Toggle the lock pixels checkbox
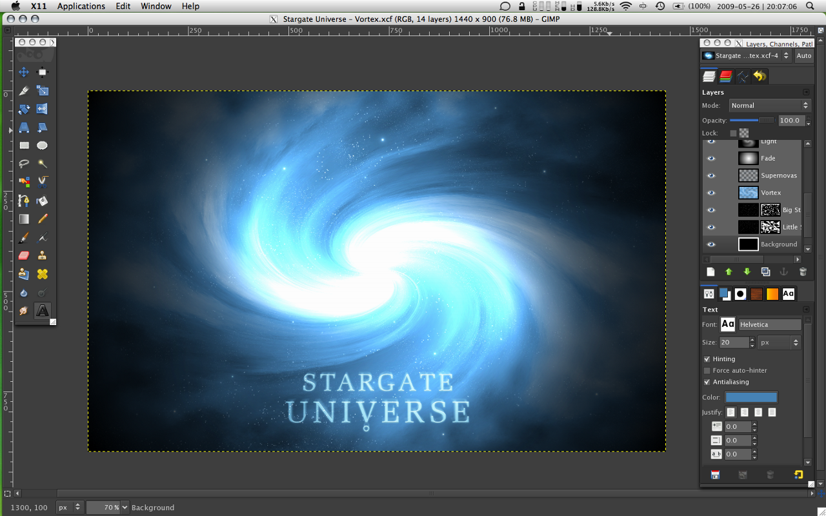 point(733,134)
